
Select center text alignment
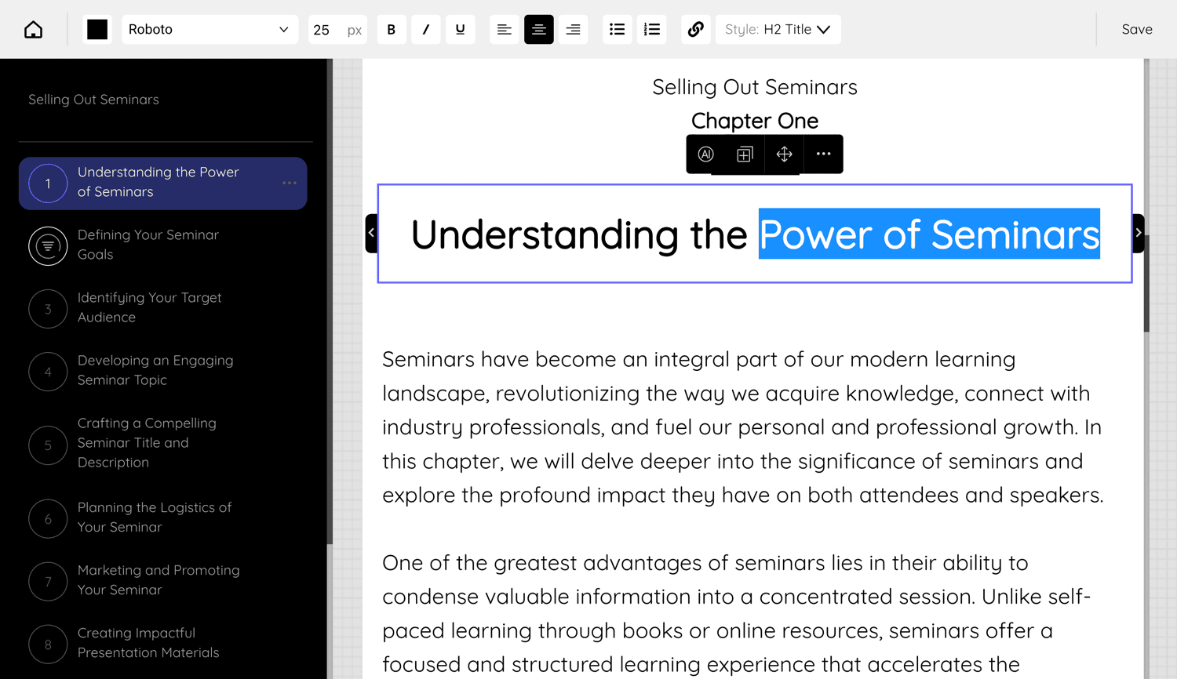(539, 30)
